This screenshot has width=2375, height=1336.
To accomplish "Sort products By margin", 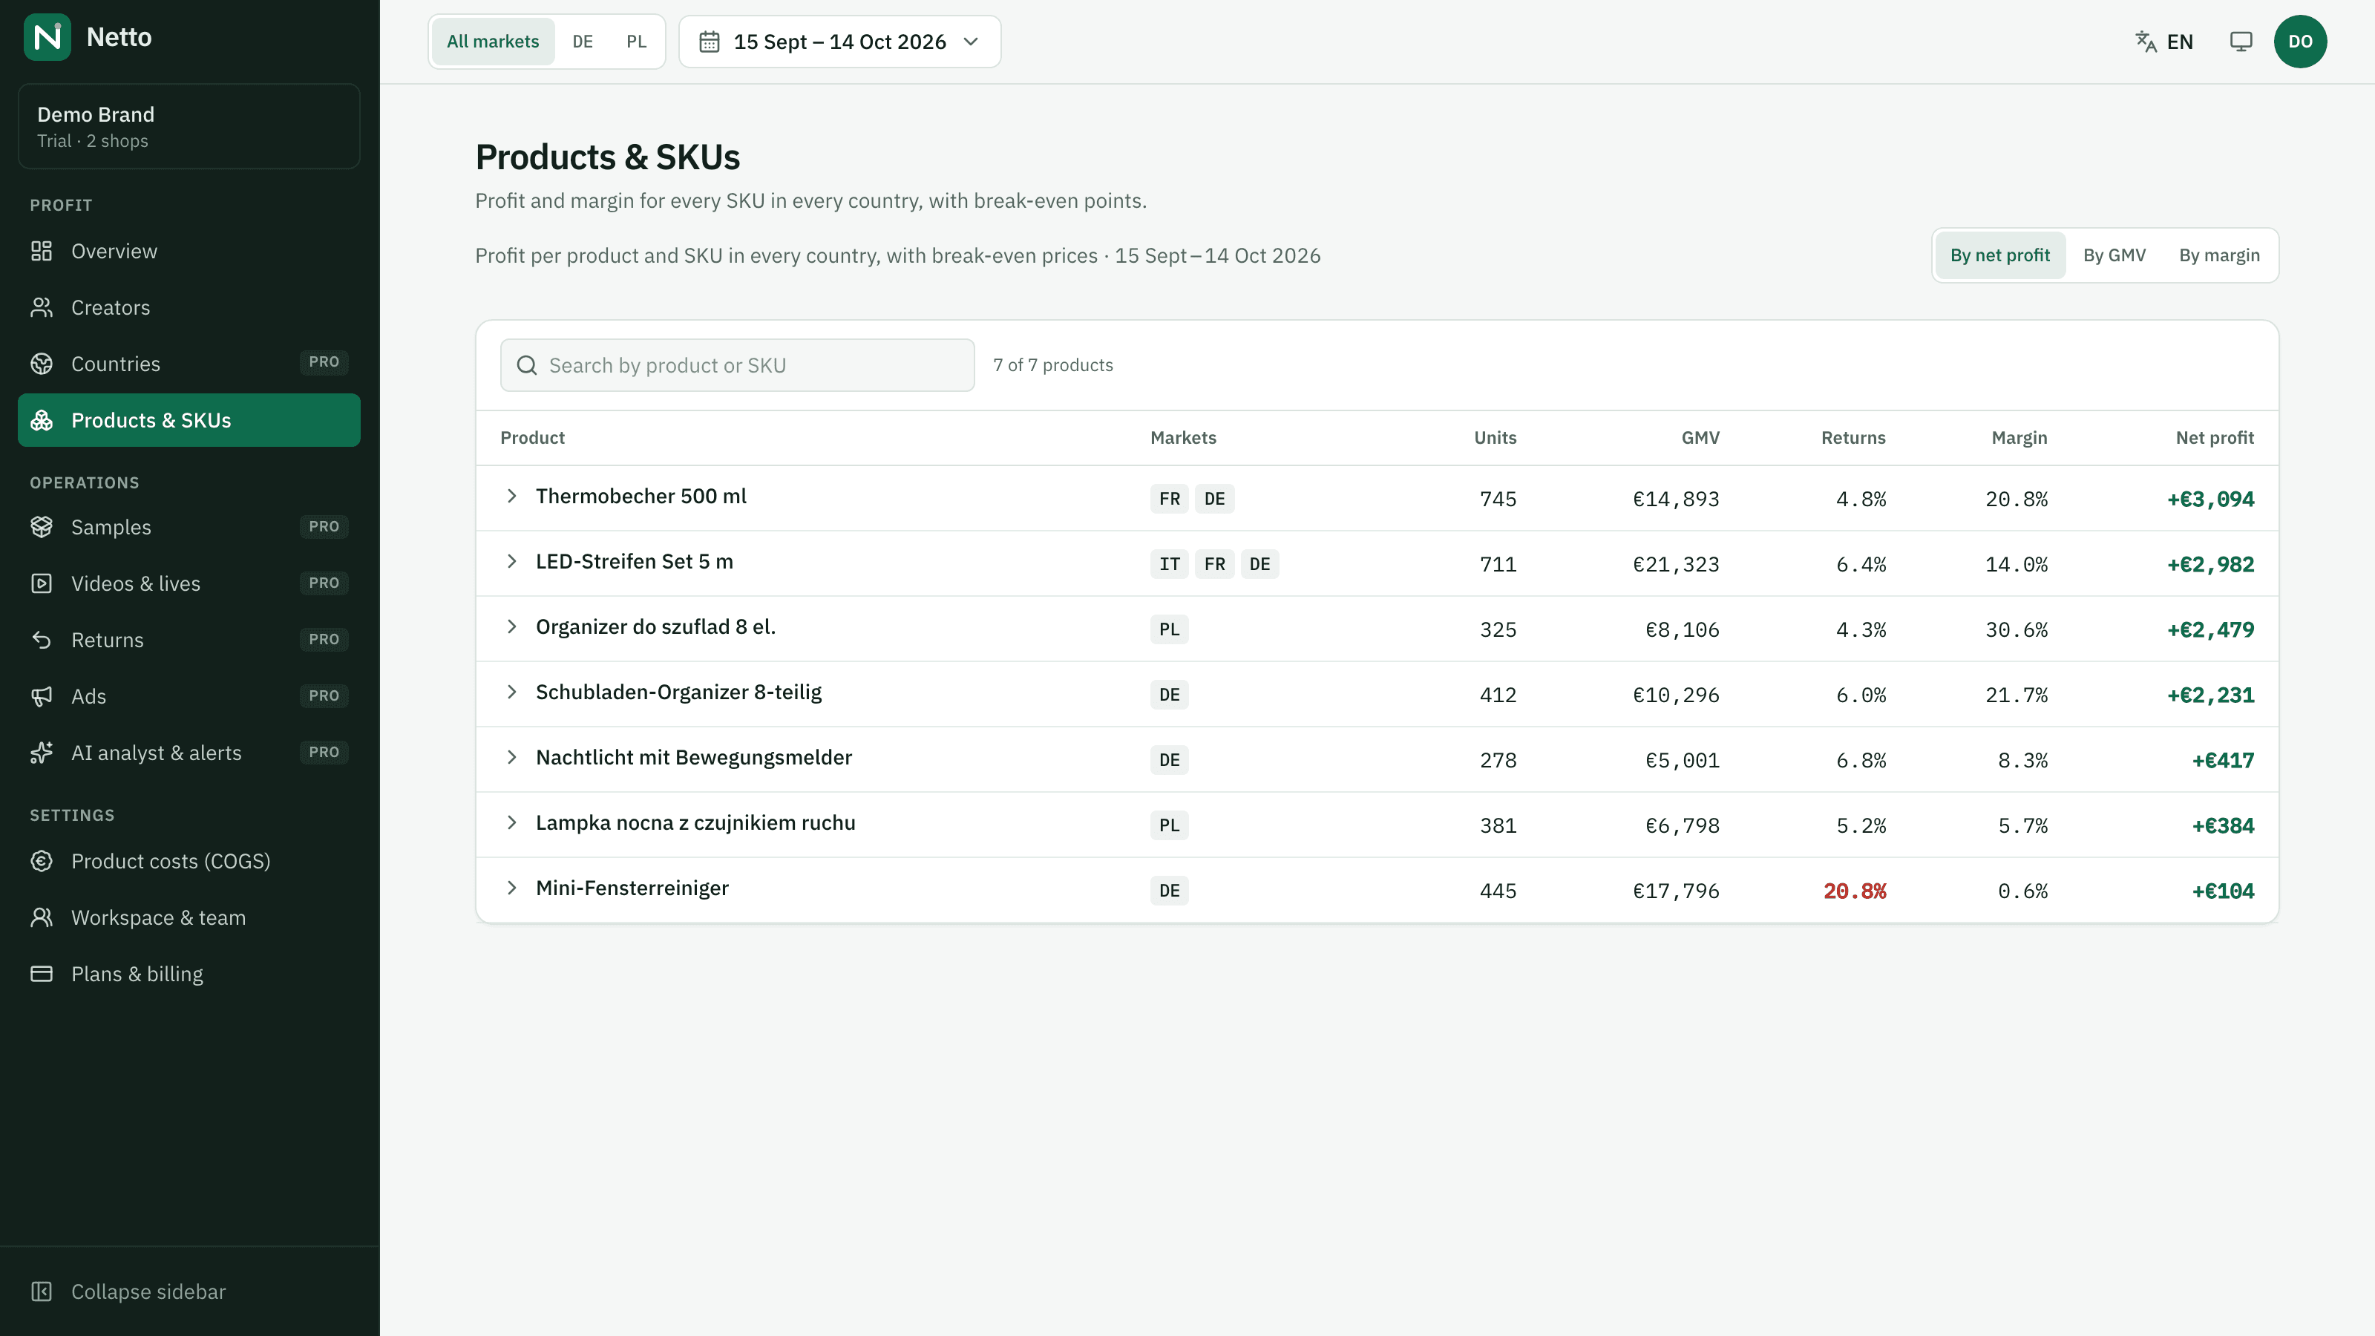I will pos(2219,255).
